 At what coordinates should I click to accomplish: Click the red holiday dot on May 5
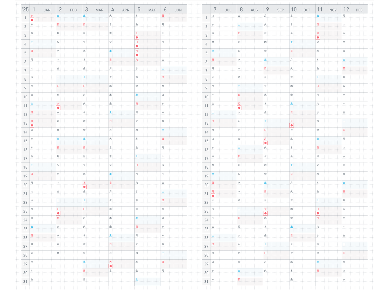pos(137,55)
